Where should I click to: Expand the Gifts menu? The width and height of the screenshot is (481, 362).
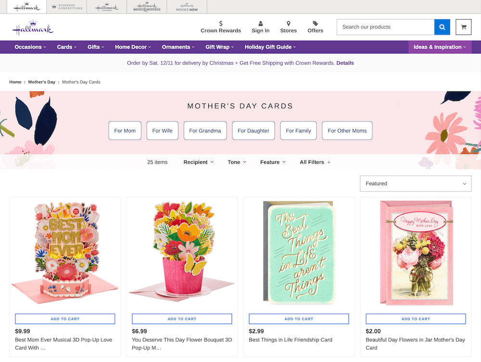click(x=96, y=47)
